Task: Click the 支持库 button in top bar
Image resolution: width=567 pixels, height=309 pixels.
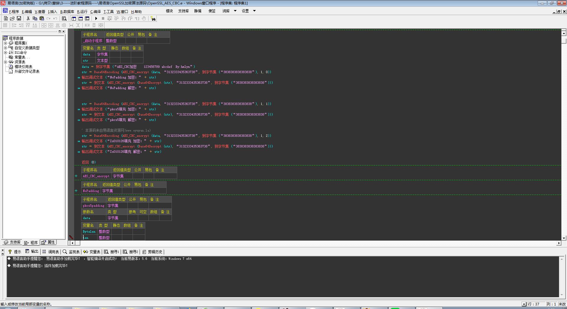Action: click(x=183, y=11)
